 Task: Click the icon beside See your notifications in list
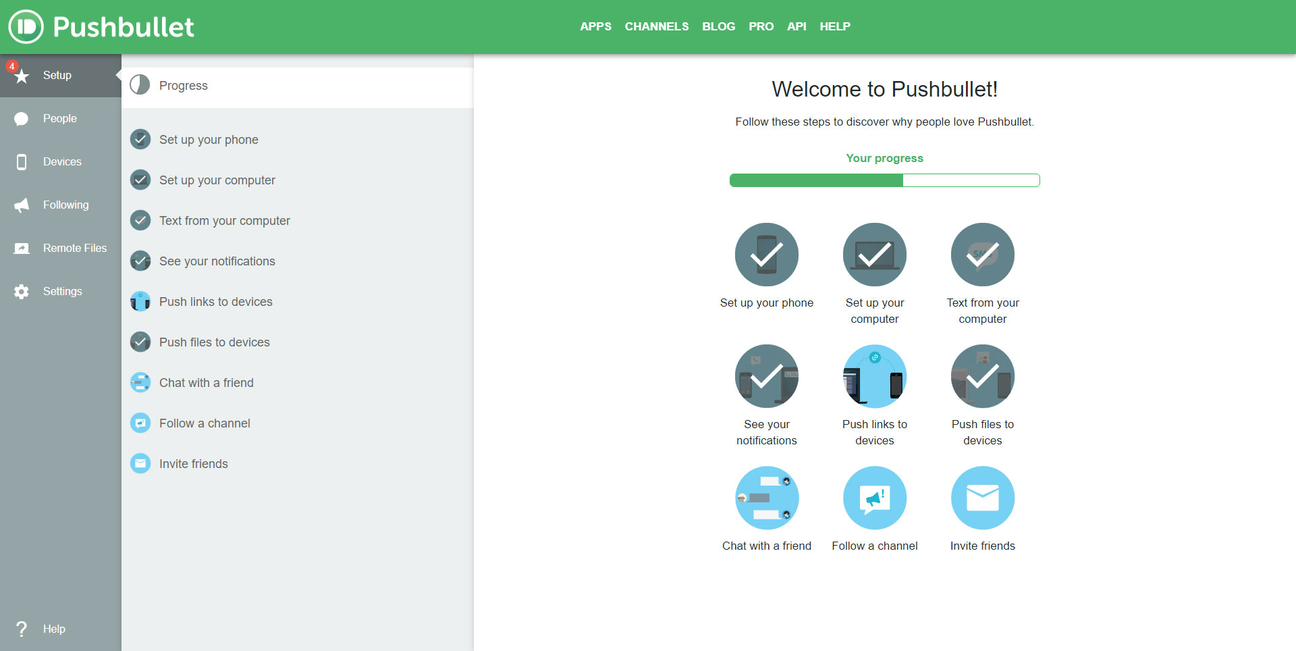[140, 261]
